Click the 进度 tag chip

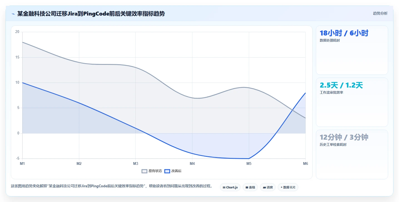coord(268,187)
